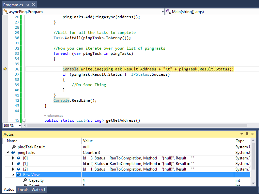
Task: Collapse the Raw View node
Action: [x=13, y=174]
